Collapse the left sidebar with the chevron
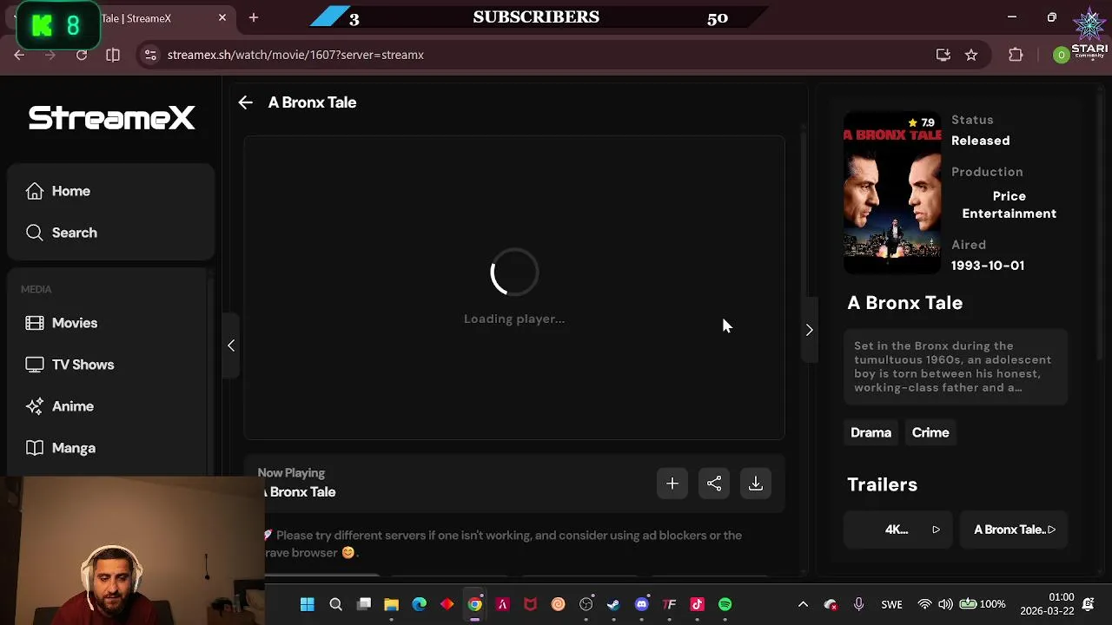 pyautogui.click(x=231, y=345)
